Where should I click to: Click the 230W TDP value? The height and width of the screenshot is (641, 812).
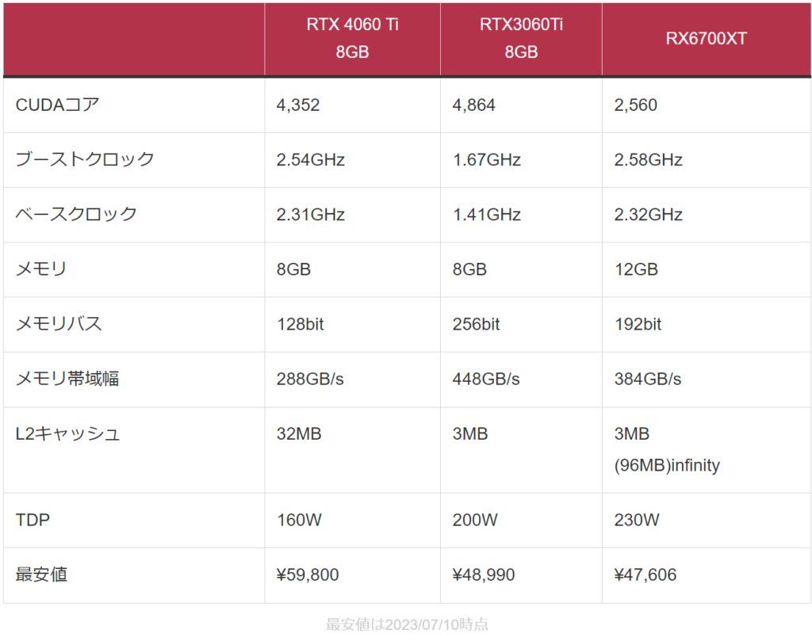(637, 521)
